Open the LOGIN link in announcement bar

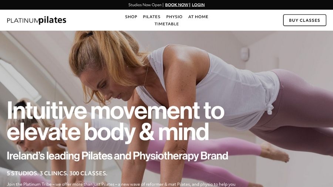coord(198,5)
